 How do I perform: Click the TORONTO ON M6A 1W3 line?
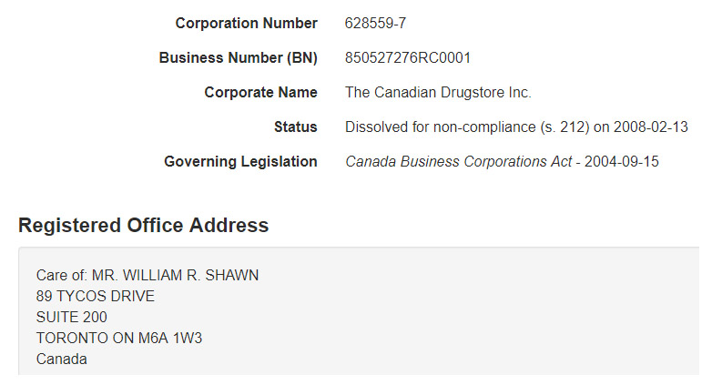pos(119,338)
